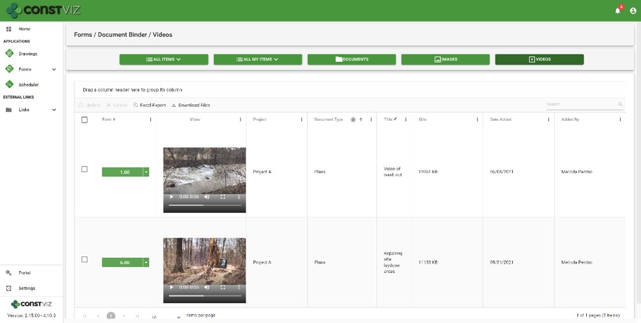
Task: Switch to the Documents tab
Action: coord(351,59)
